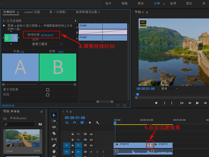Click timeline Add Marker icon
Screen dimensions: 209x157
click(x=90, y=123)
